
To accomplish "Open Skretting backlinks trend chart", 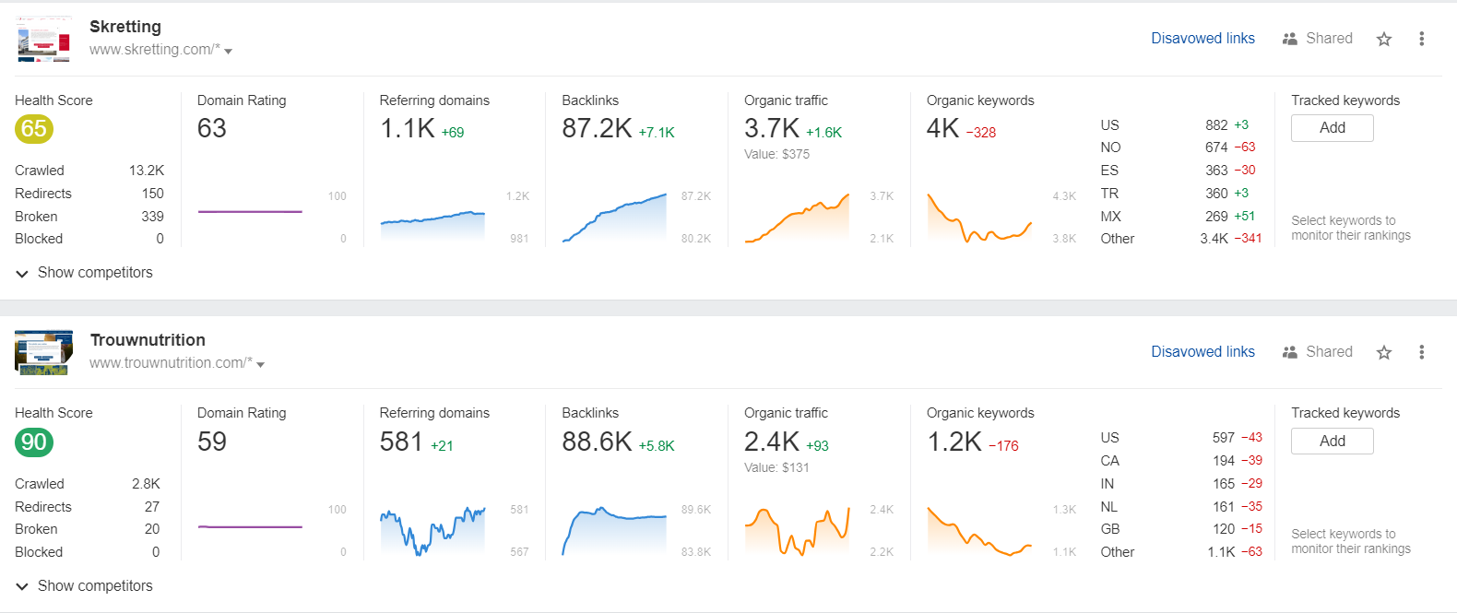I will 614,218.
